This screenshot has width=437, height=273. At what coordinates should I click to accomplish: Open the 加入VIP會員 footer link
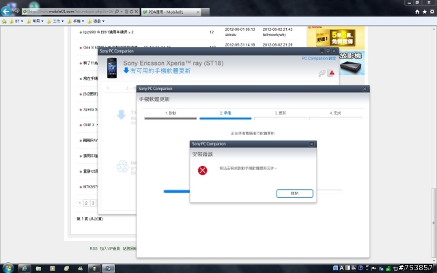[110, 248]
